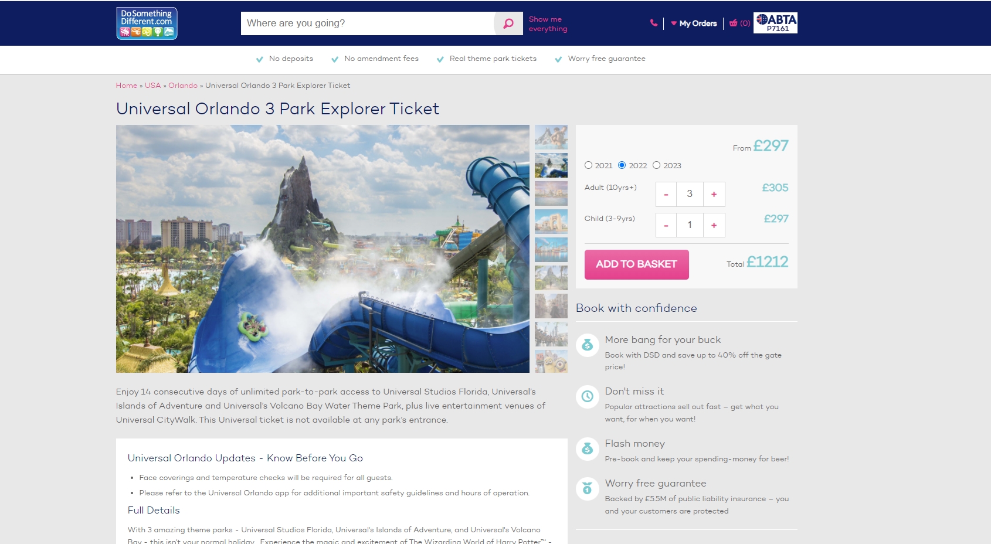View the Universal stone archway thumbnail

551,222
